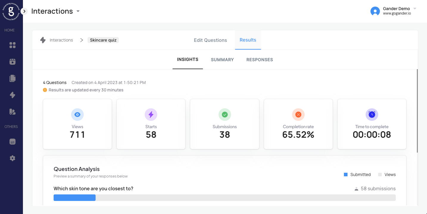Open the dashboard grid icon in sidebar
The height and width of the screenshot is (214, 427).
click(13, 45)
